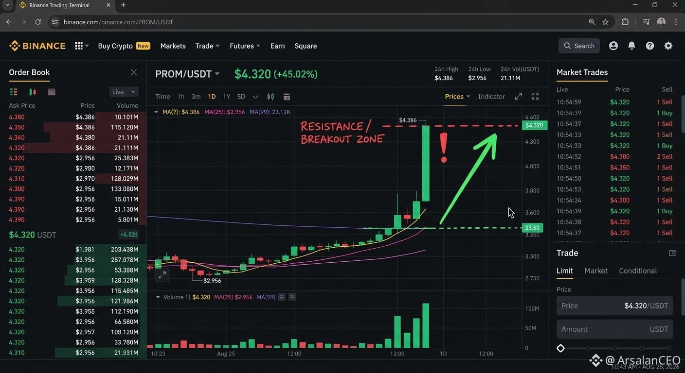The height and width of the screenshot is (373, 685).
Task: Click the toolbox icon in chart toolbar
Action: [287, 97]
